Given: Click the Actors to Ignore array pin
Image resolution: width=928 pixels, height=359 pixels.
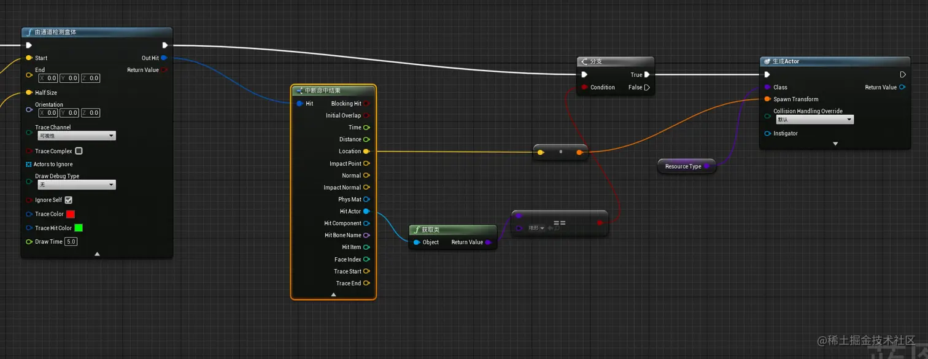Looking at the screenshot, I should pyautogui.click(x=29, y=164).
